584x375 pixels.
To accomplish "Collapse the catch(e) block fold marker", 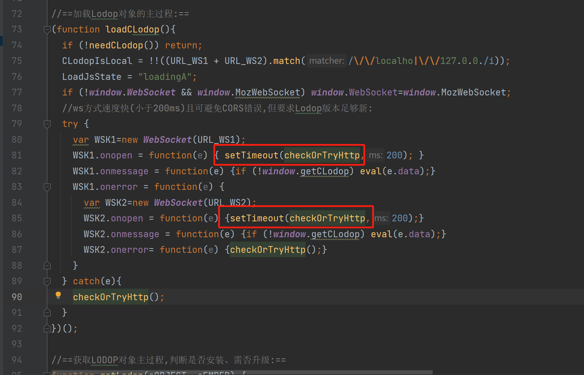I will (x=47, y=282).
